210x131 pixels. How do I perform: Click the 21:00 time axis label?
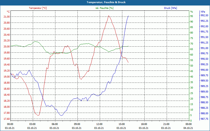[x=166, y=124]
